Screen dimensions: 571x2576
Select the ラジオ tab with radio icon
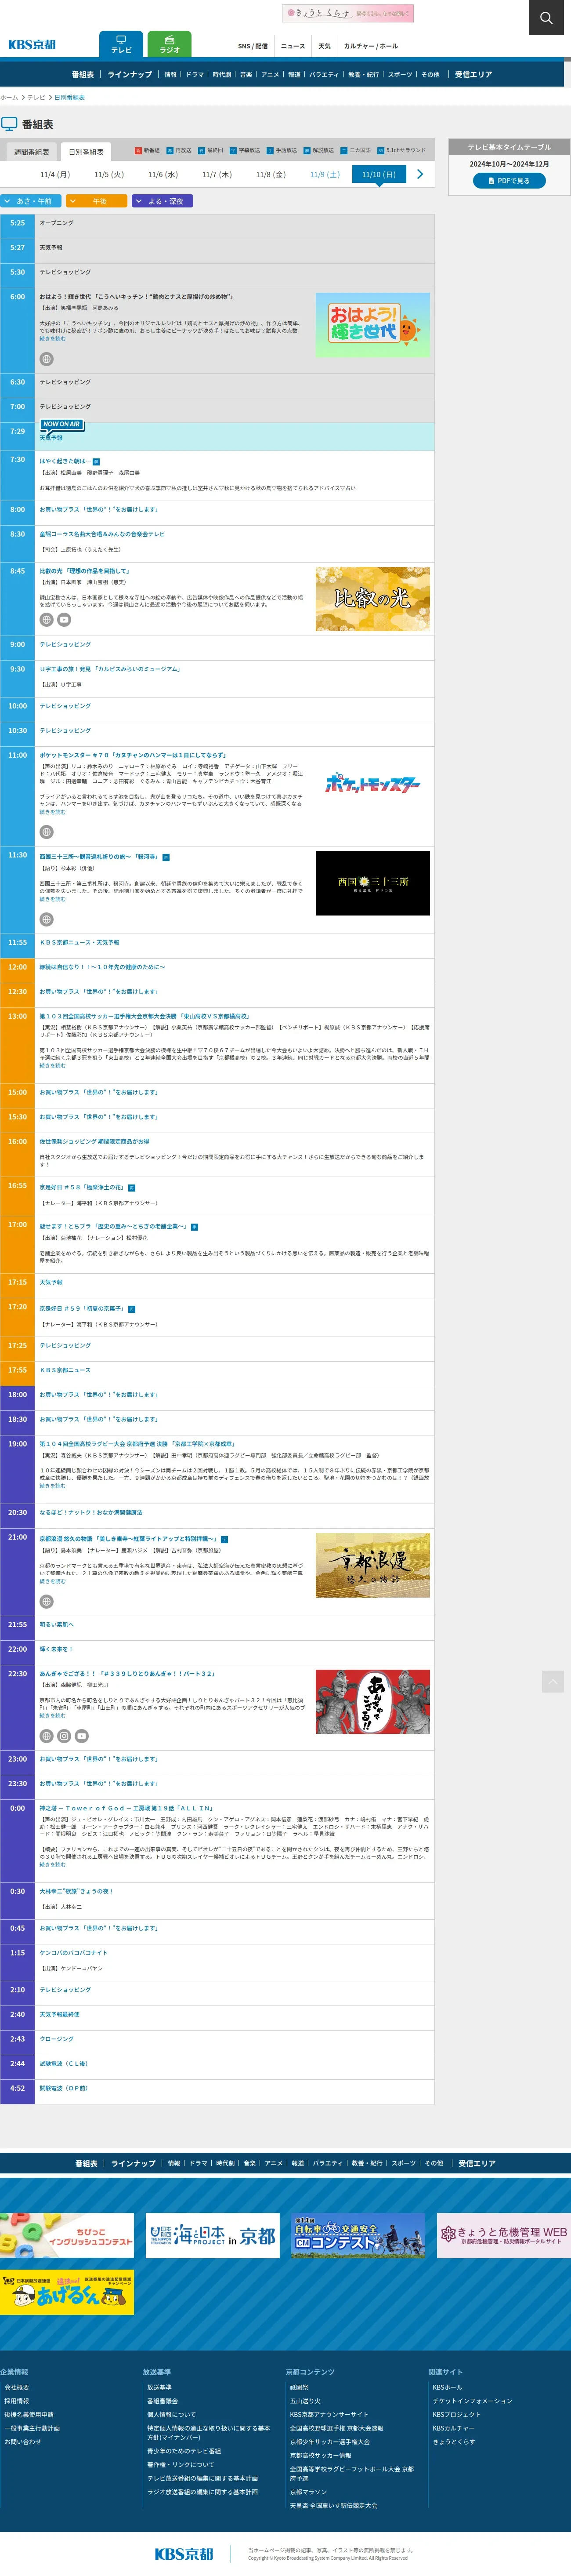point(170,44)
